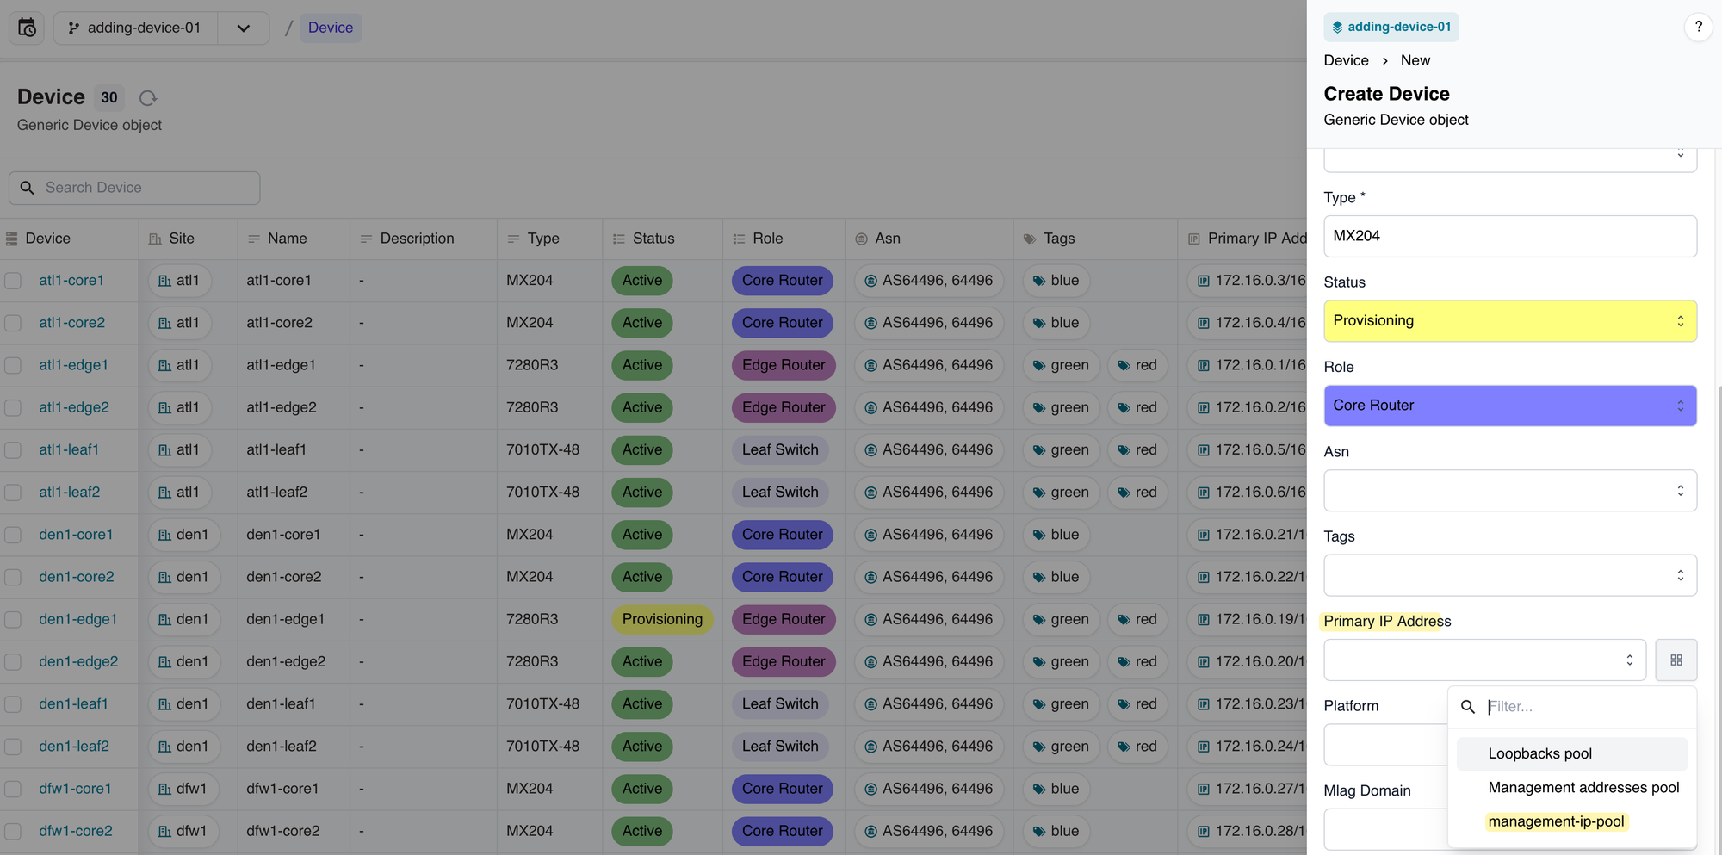The image size is (1722, 855).
Task: Select the dfw1-core2 row checkbox
Action: click(13, 832)
